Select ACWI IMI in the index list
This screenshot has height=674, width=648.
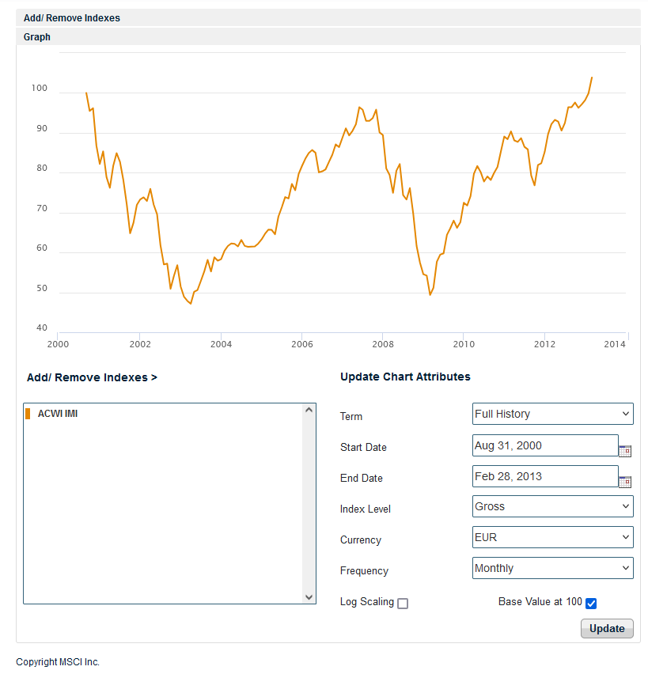click(x=58, y=414)
